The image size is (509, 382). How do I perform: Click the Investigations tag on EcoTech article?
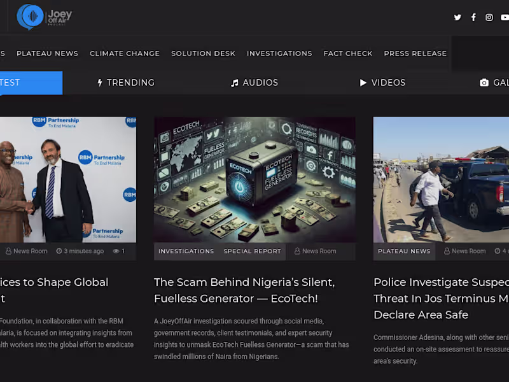[x=186, y=251]
